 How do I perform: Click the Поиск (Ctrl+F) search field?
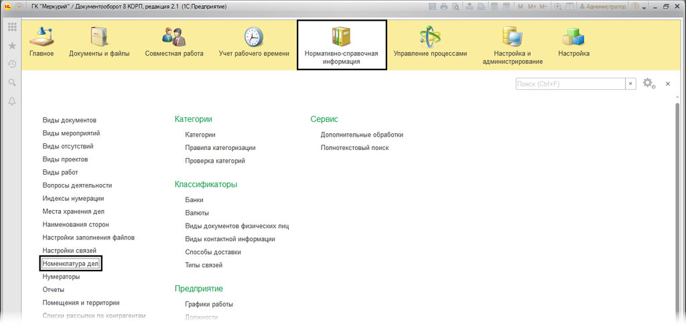coord(569,84)
